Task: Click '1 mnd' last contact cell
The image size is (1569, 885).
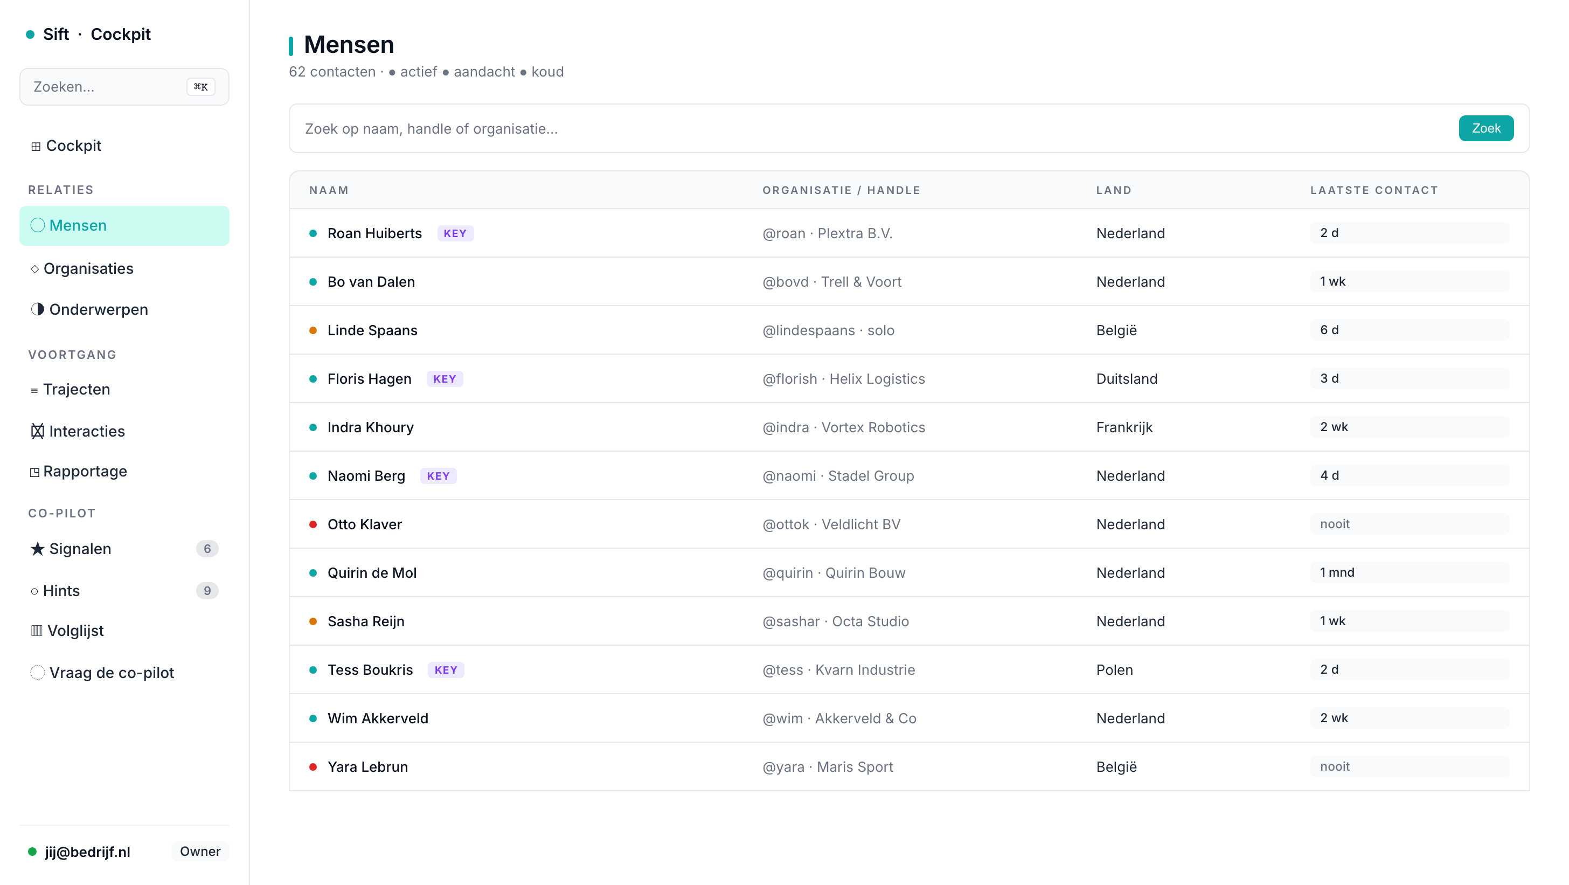Action: [x=1410, y=572]
